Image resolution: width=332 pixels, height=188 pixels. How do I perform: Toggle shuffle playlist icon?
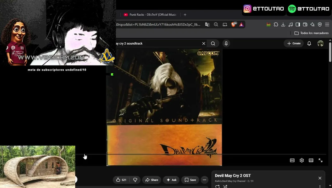[225, 186]
